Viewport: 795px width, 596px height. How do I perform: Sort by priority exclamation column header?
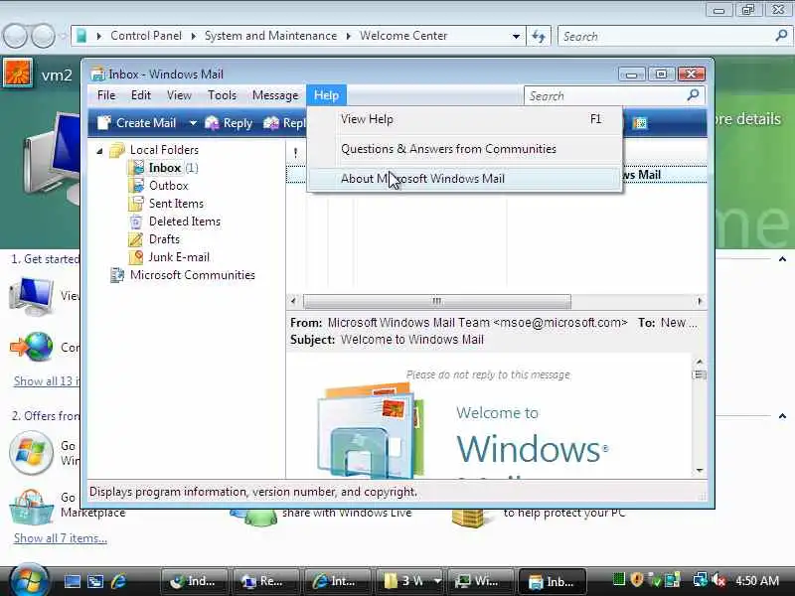tap(295, 153)
